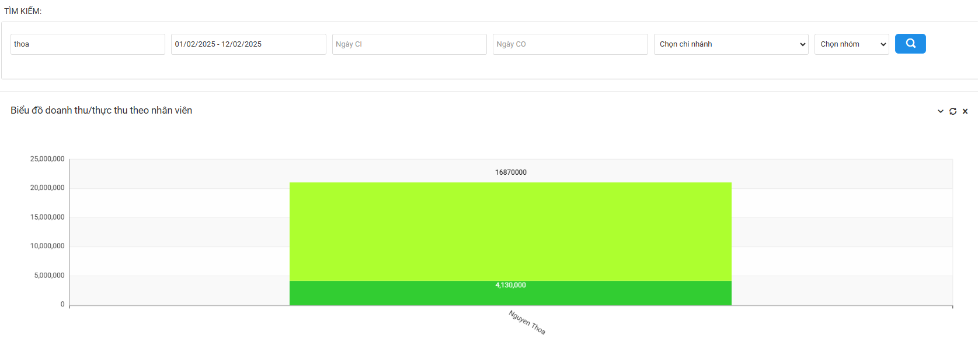
Task: Click the Ngày CO date field
Action: [x=570, y=44]
